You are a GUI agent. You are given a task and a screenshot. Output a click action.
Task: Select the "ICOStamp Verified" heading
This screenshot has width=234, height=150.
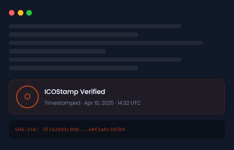(75, 91)
